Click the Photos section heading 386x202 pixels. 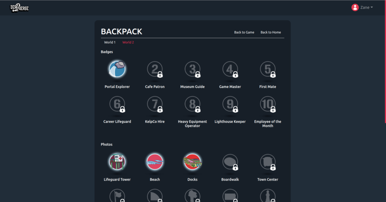click(107, 145)
